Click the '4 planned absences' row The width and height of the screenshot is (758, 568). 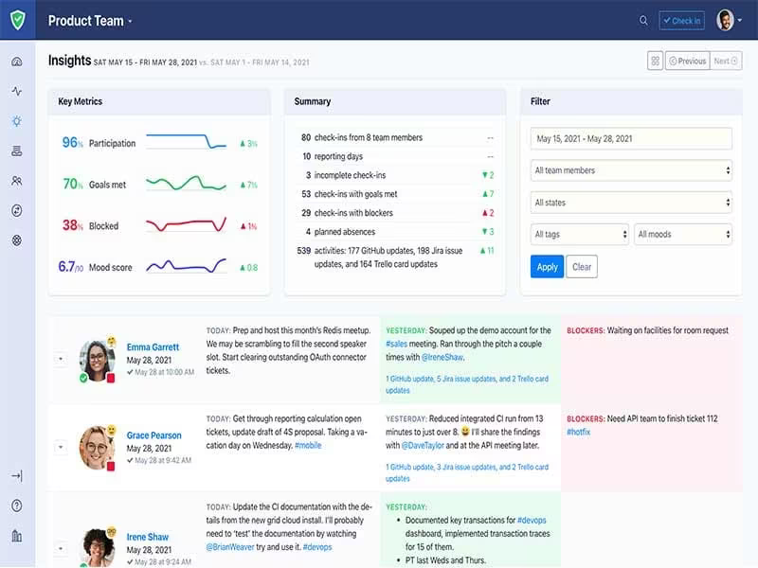coord(394,232)
